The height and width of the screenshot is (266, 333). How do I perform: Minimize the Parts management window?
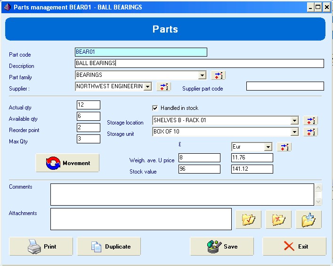pyautogui.click(x=310, y=8)
